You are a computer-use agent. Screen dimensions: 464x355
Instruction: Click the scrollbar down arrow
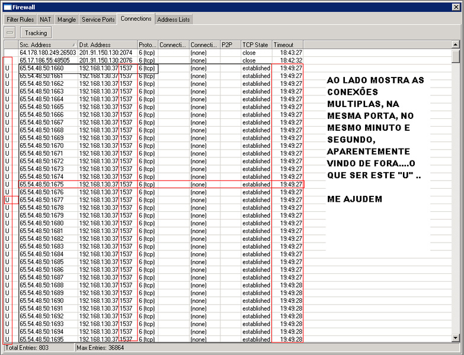(455, 338)
